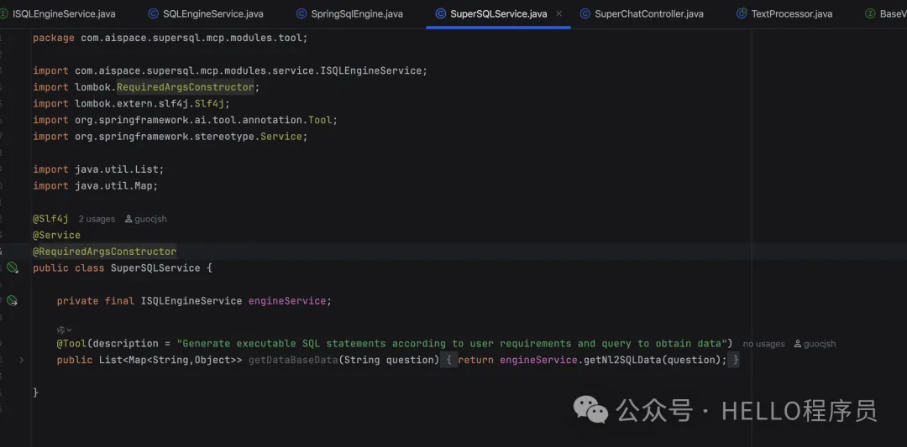Viewport: 907px width, 447px height.
Task: Click the Spring bean gutter icon beside the engineService field
Action: coord(12,301)
